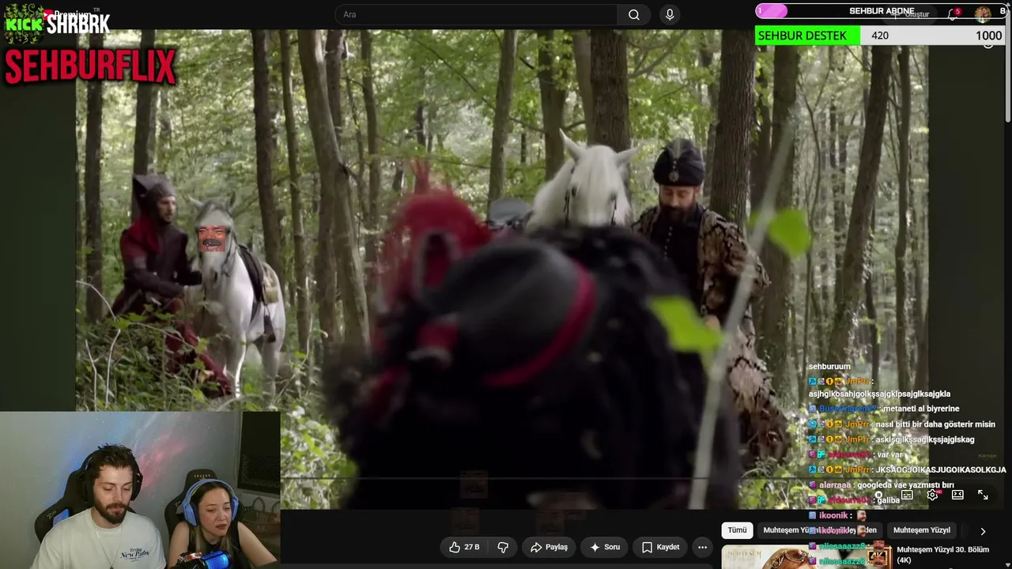Screen dimensions: 1012x569
Task: Start voice search with the microphone
Action: click(x=670, y=15)
